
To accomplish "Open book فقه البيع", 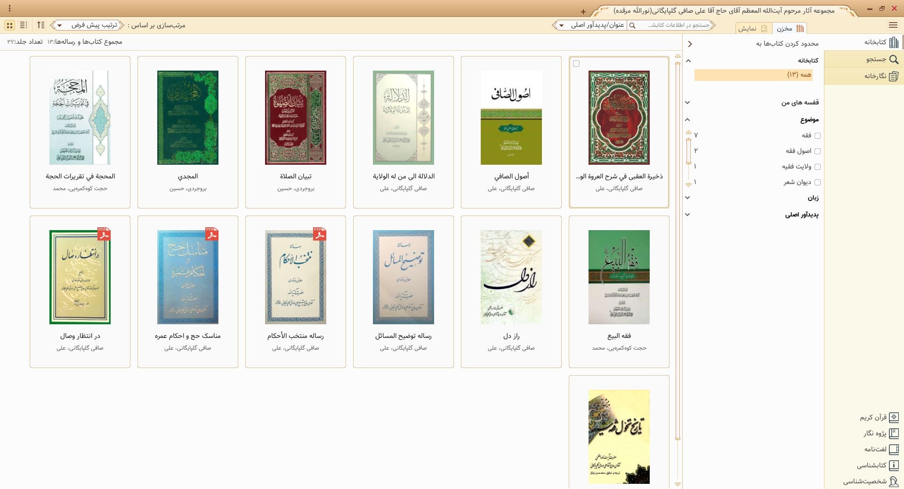I will (619, 291).
